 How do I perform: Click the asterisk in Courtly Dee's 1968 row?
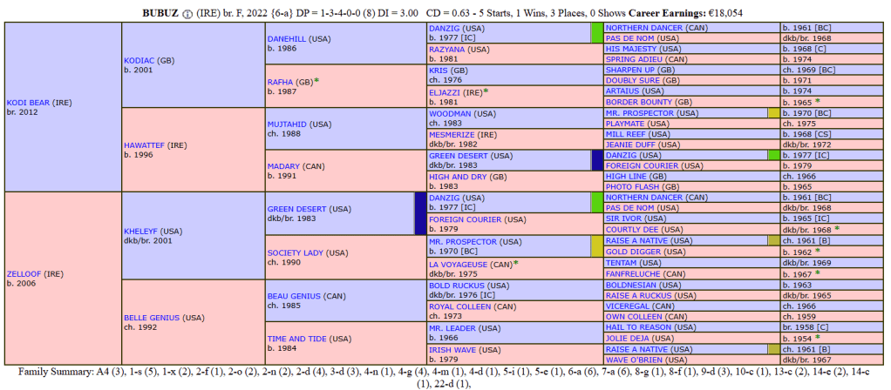[x=837, y=229]
